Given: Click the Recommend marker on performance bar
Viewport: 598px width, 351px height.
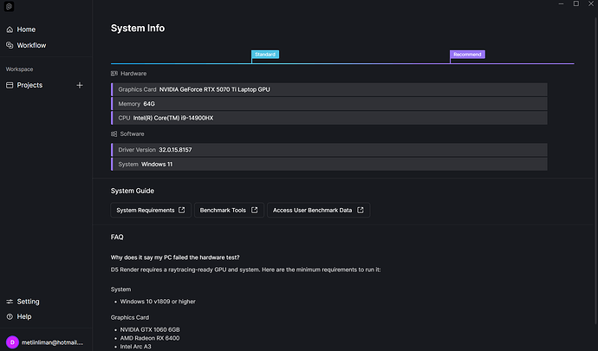Looking at the screenshot, I should click(x=467, y=55).
